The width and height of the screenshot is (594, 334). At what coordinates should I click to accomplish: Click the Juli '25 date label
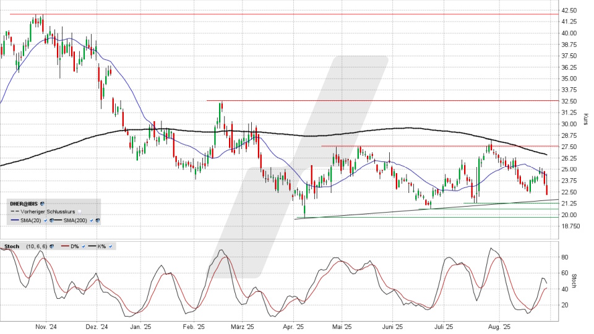pos(443,327)
